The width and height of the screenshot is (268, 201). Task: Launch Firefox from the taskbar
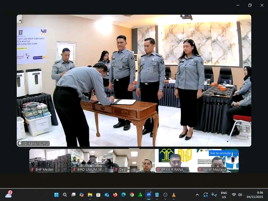[x=115, y=195]
